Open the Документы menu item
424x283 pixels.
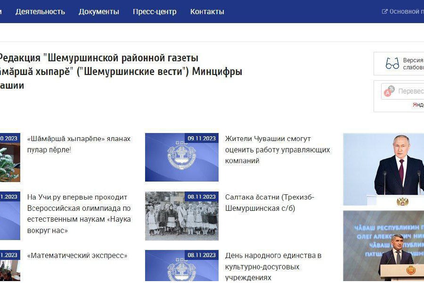point(99,12)
